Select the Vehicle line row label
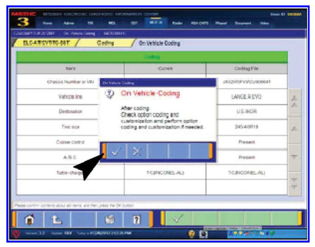 [70, 97]
